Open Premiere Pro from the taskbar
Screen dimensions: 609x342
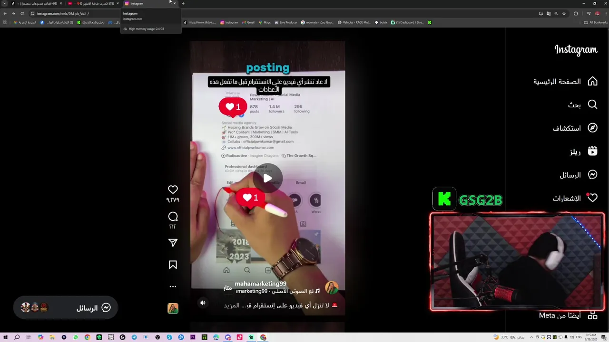point(193,337)
